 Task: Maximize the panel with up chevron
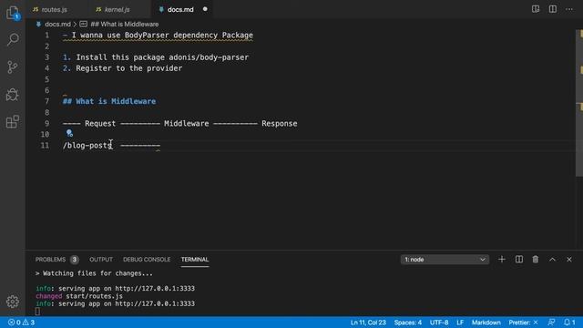pos(553,259)
